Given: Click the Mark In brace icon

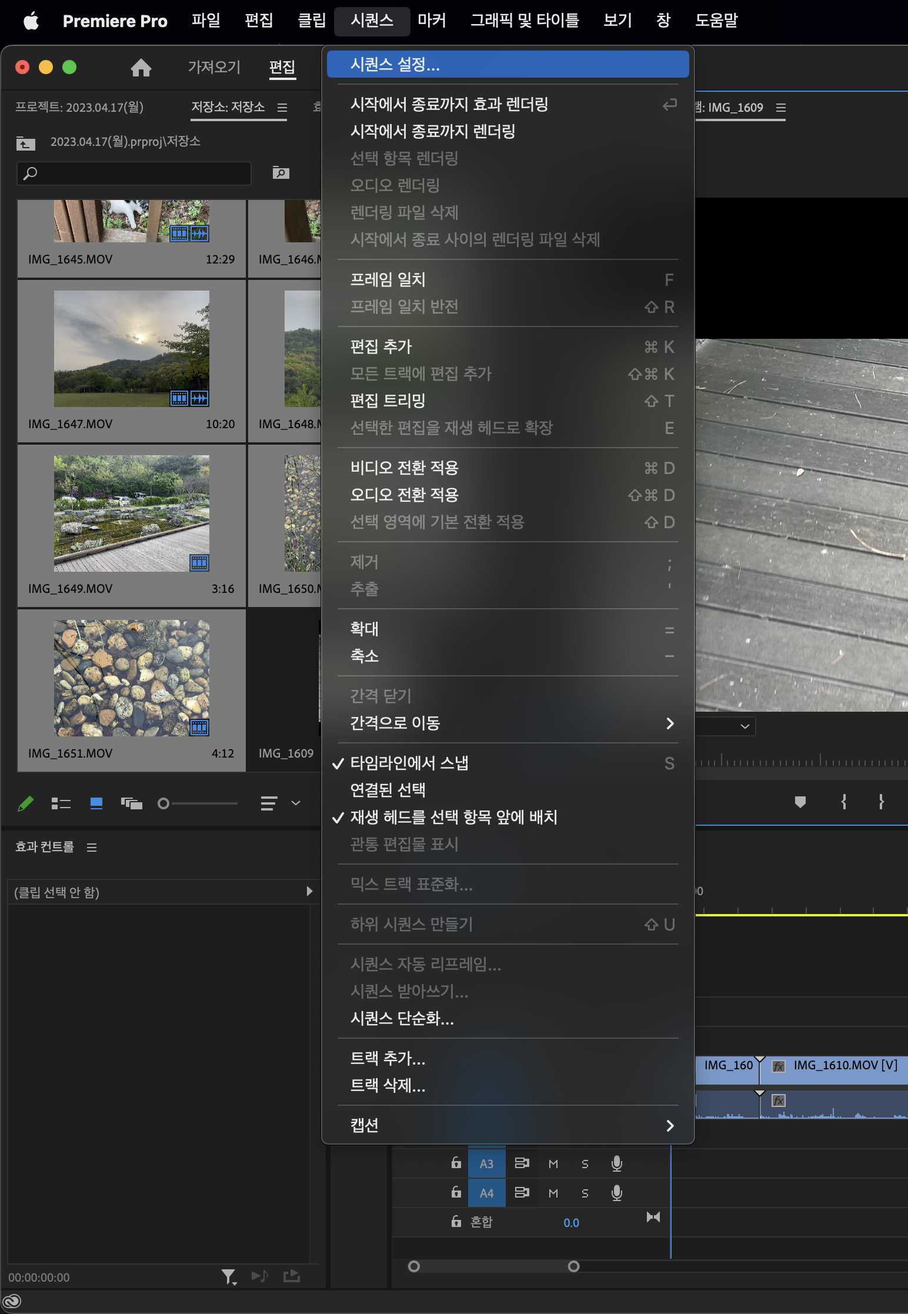Looking at the screenshot, I should click(844, 802).
